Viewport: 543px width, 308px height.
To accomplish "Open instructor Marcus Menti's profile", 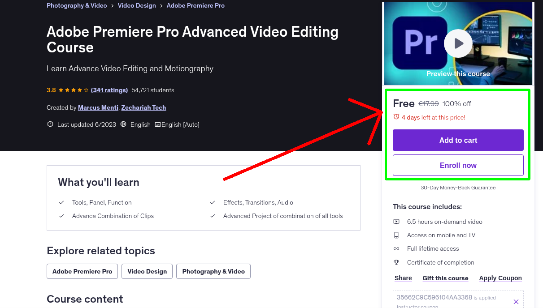I will (98, 107).
